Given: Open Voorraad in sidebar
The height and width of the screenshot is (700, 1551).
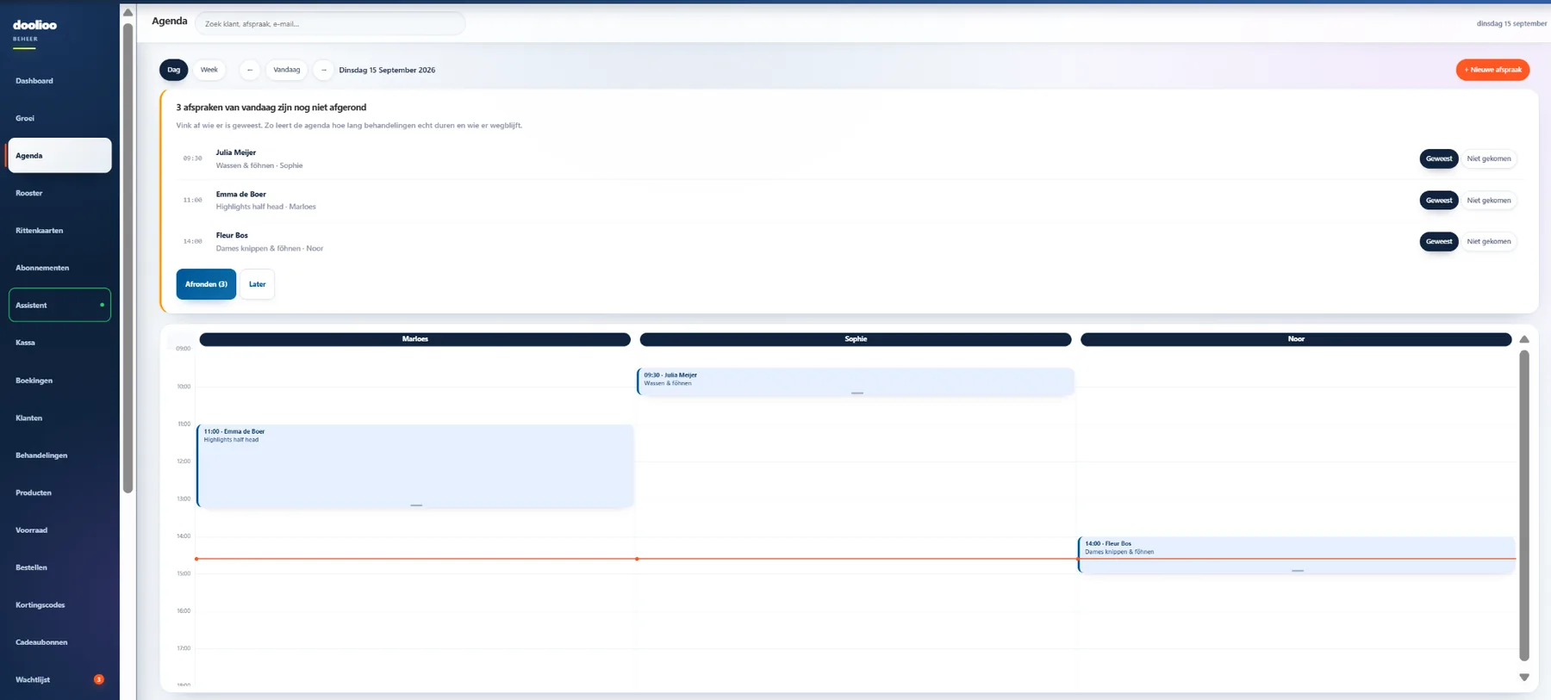Looking at the screenshot, I should (59, 530).
